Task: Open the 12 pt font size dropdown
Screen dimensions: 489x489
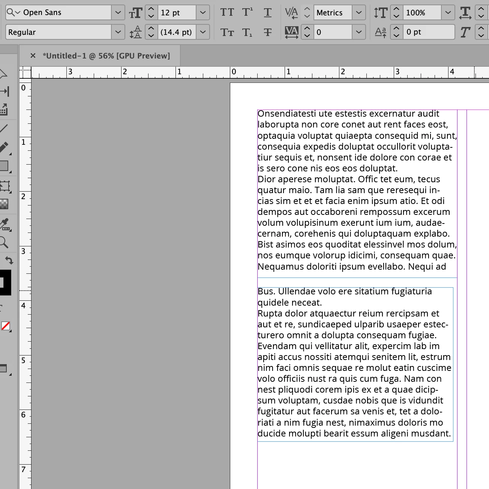Action: [203, 12]
